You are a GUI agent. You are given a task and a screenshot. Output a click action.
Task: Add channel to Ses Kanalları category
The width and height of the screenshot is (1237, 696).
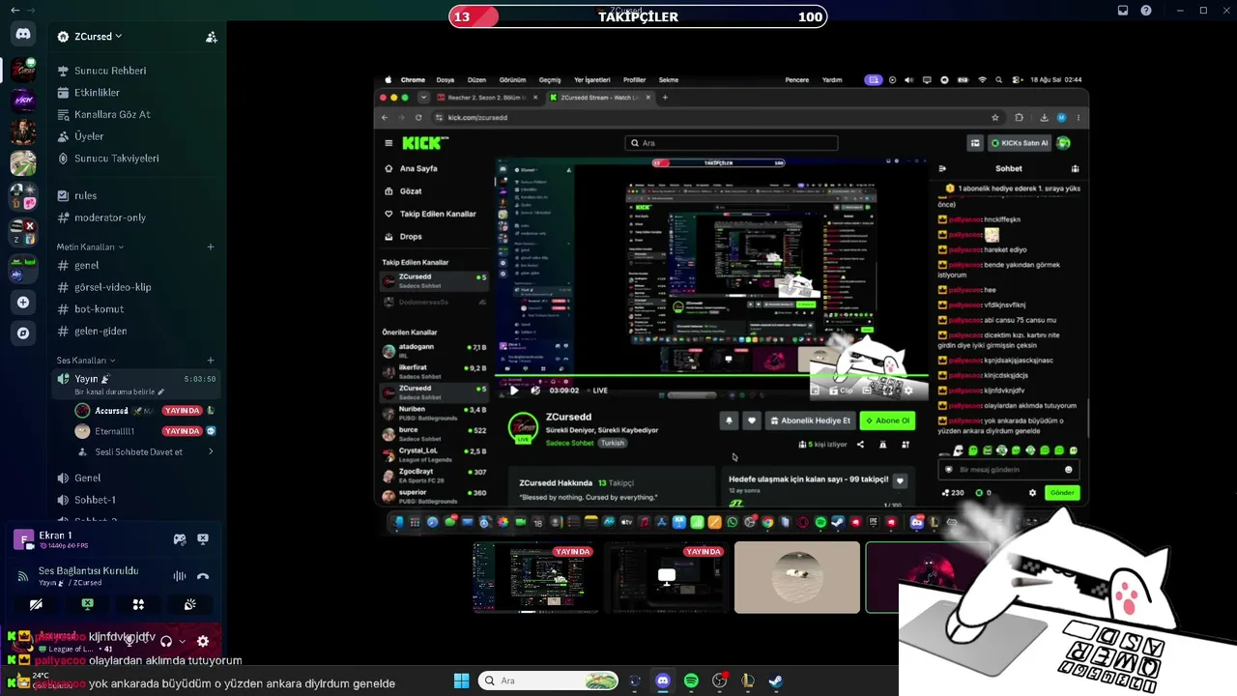pyautogui.click(x=211, y=361)
